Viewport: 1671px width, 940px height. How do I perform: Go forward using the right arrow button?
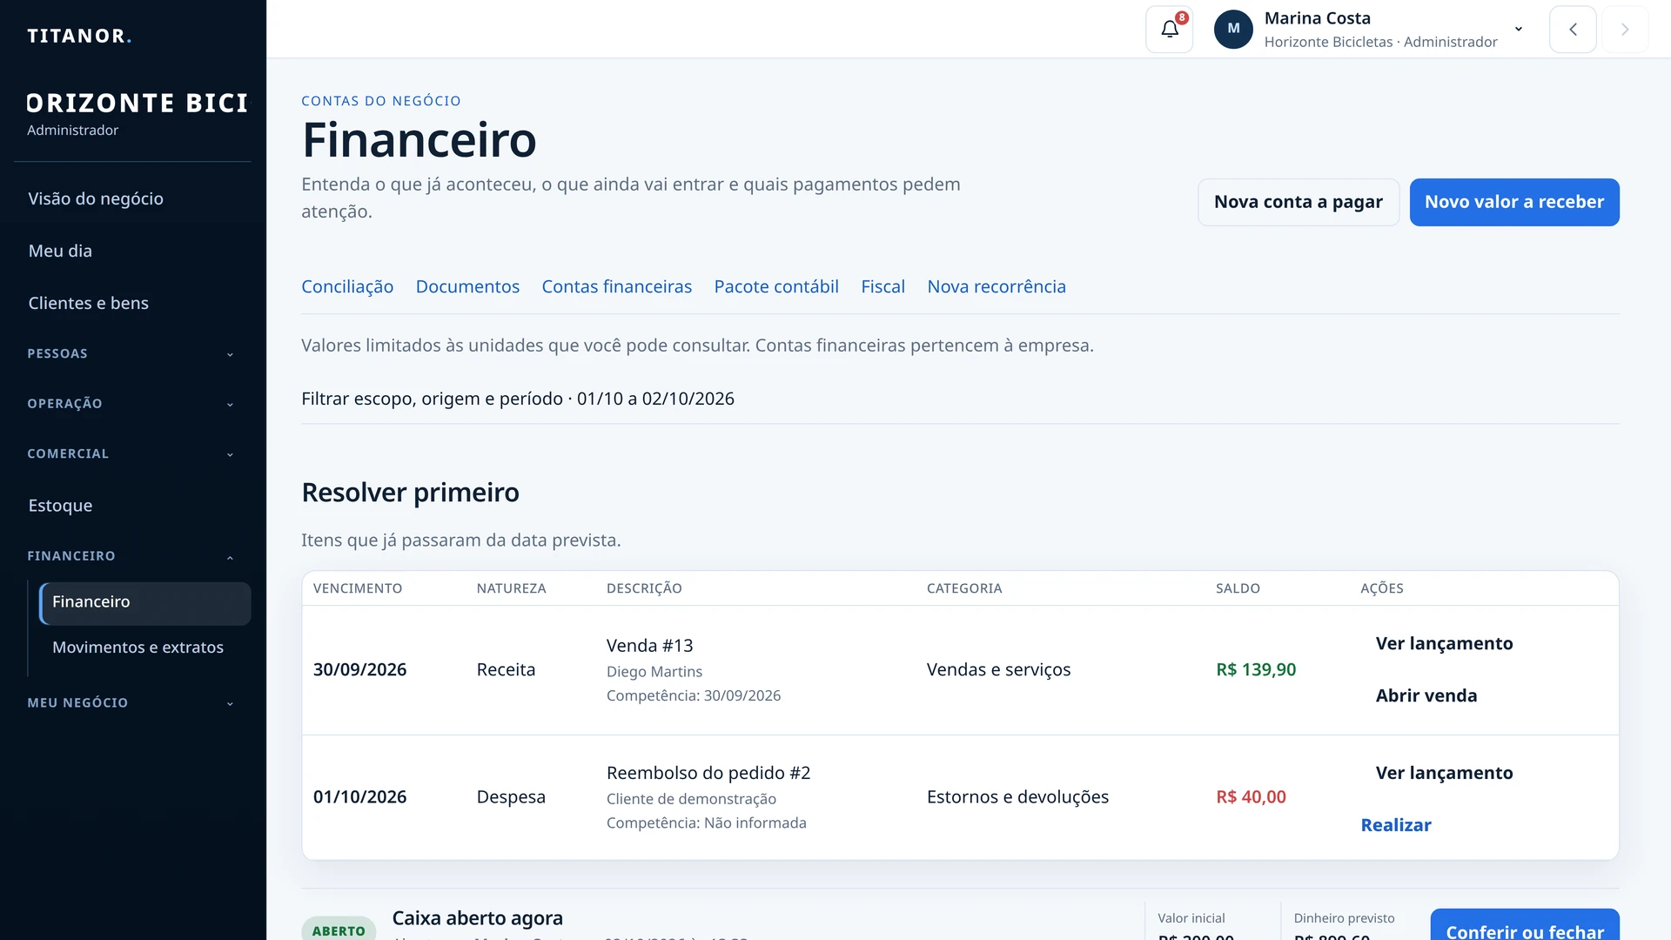pyautogui.click(x=1625, y=30)
